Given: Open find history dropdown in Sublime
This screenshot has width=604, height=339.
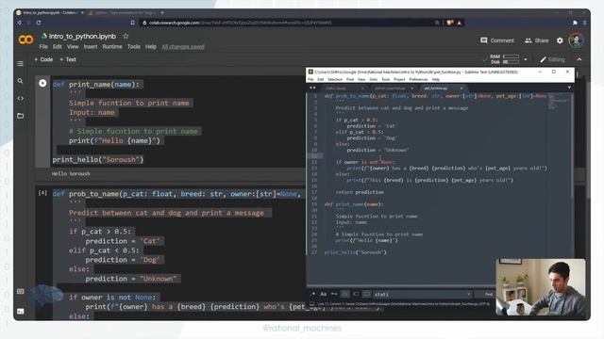Looking at the screenshot, I should pos(468,295).
